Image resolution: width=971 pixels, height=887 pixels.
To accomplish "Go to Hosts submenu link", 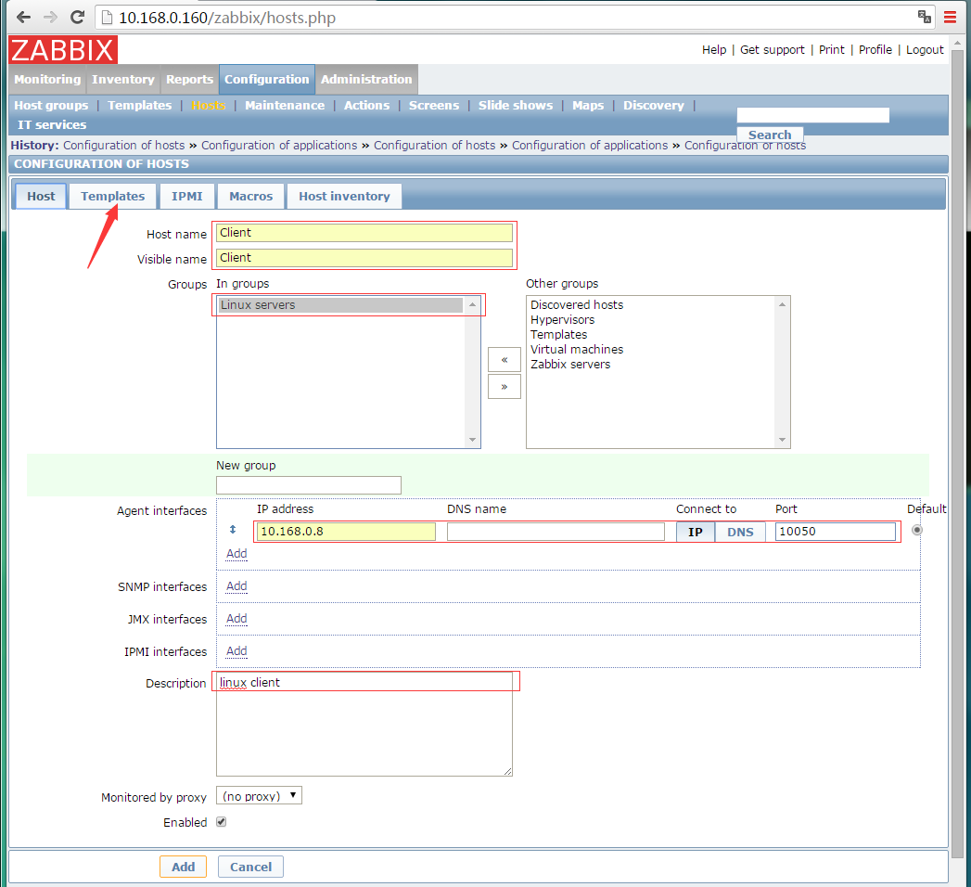I will tap(208, 105).
